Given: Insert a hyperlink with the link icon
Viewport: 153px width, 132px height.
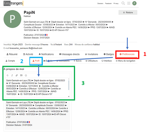Looking at the screenshot, I should [x=17, y=75].
